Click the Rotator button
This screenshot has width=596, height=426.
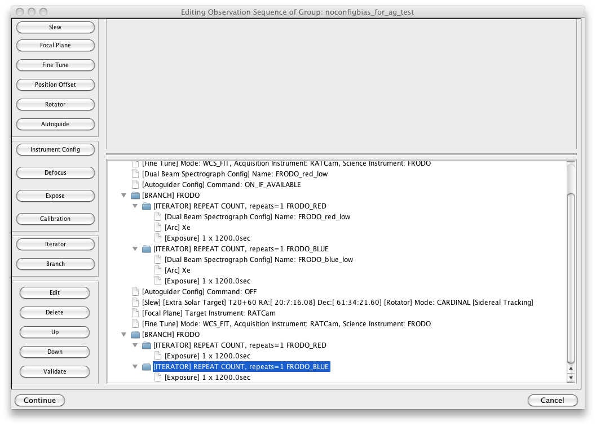[x=55, y=104]
